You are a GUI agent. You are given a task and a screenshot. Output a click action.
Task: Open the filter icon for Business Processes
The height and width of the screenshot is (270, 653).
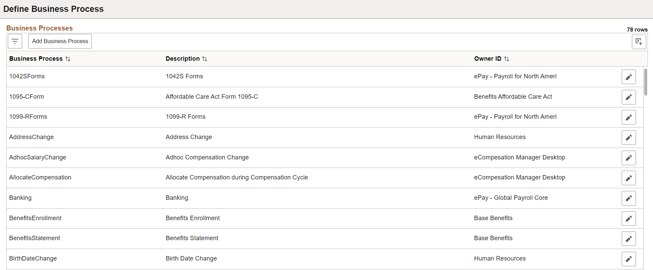pos(15,41)
